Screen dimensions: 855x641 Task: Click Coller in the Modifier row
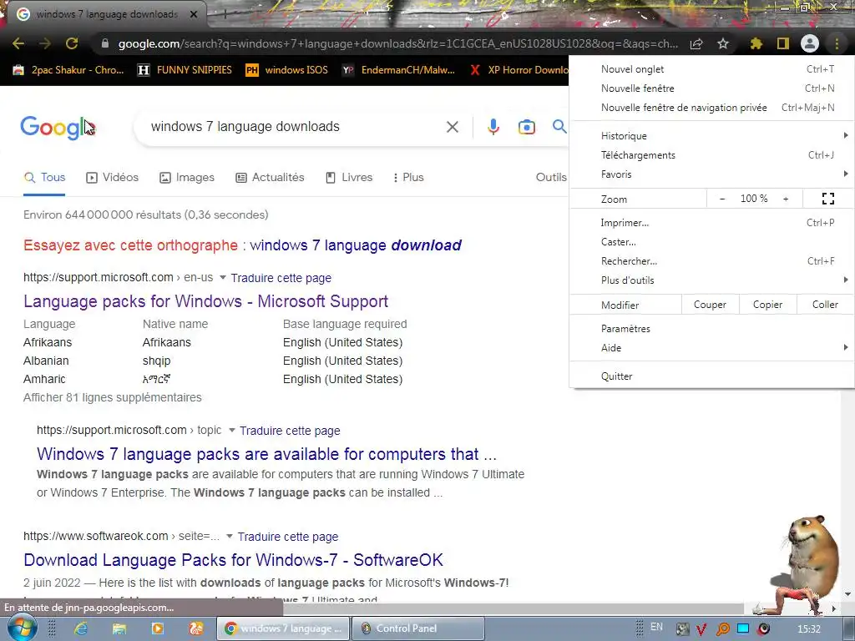click(x=825, y=305)
